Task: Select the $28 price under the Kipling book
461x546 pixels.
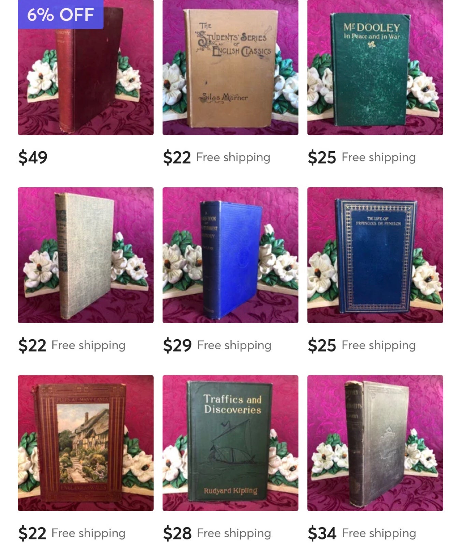Action: [177, 533]
